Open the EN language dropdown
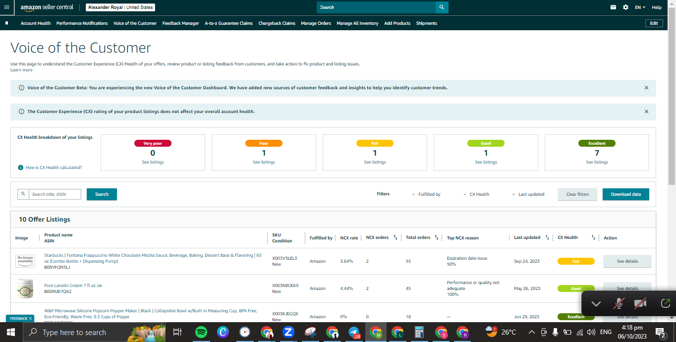The height and width of the screenshot is (342, 676). pos(640,7)
